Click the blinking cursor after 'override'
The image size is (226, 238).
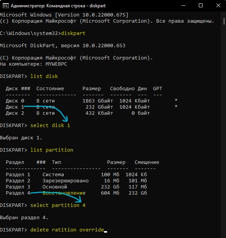(x=106, y=232)
